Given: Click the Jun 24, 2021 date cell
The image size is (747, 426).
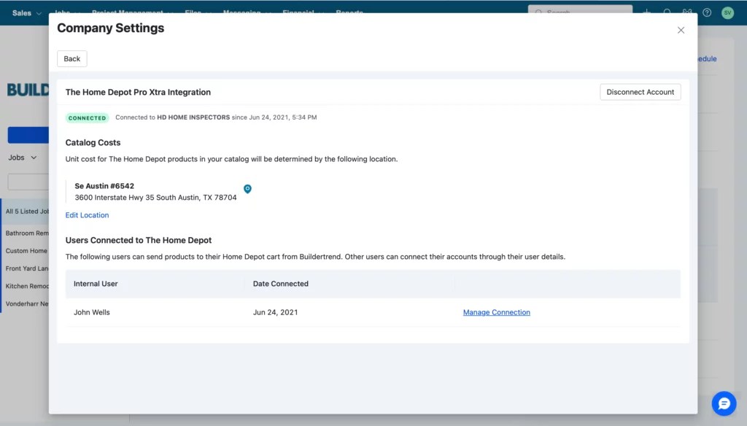Looking at the screenshot, I should click(x=275, y=312).
